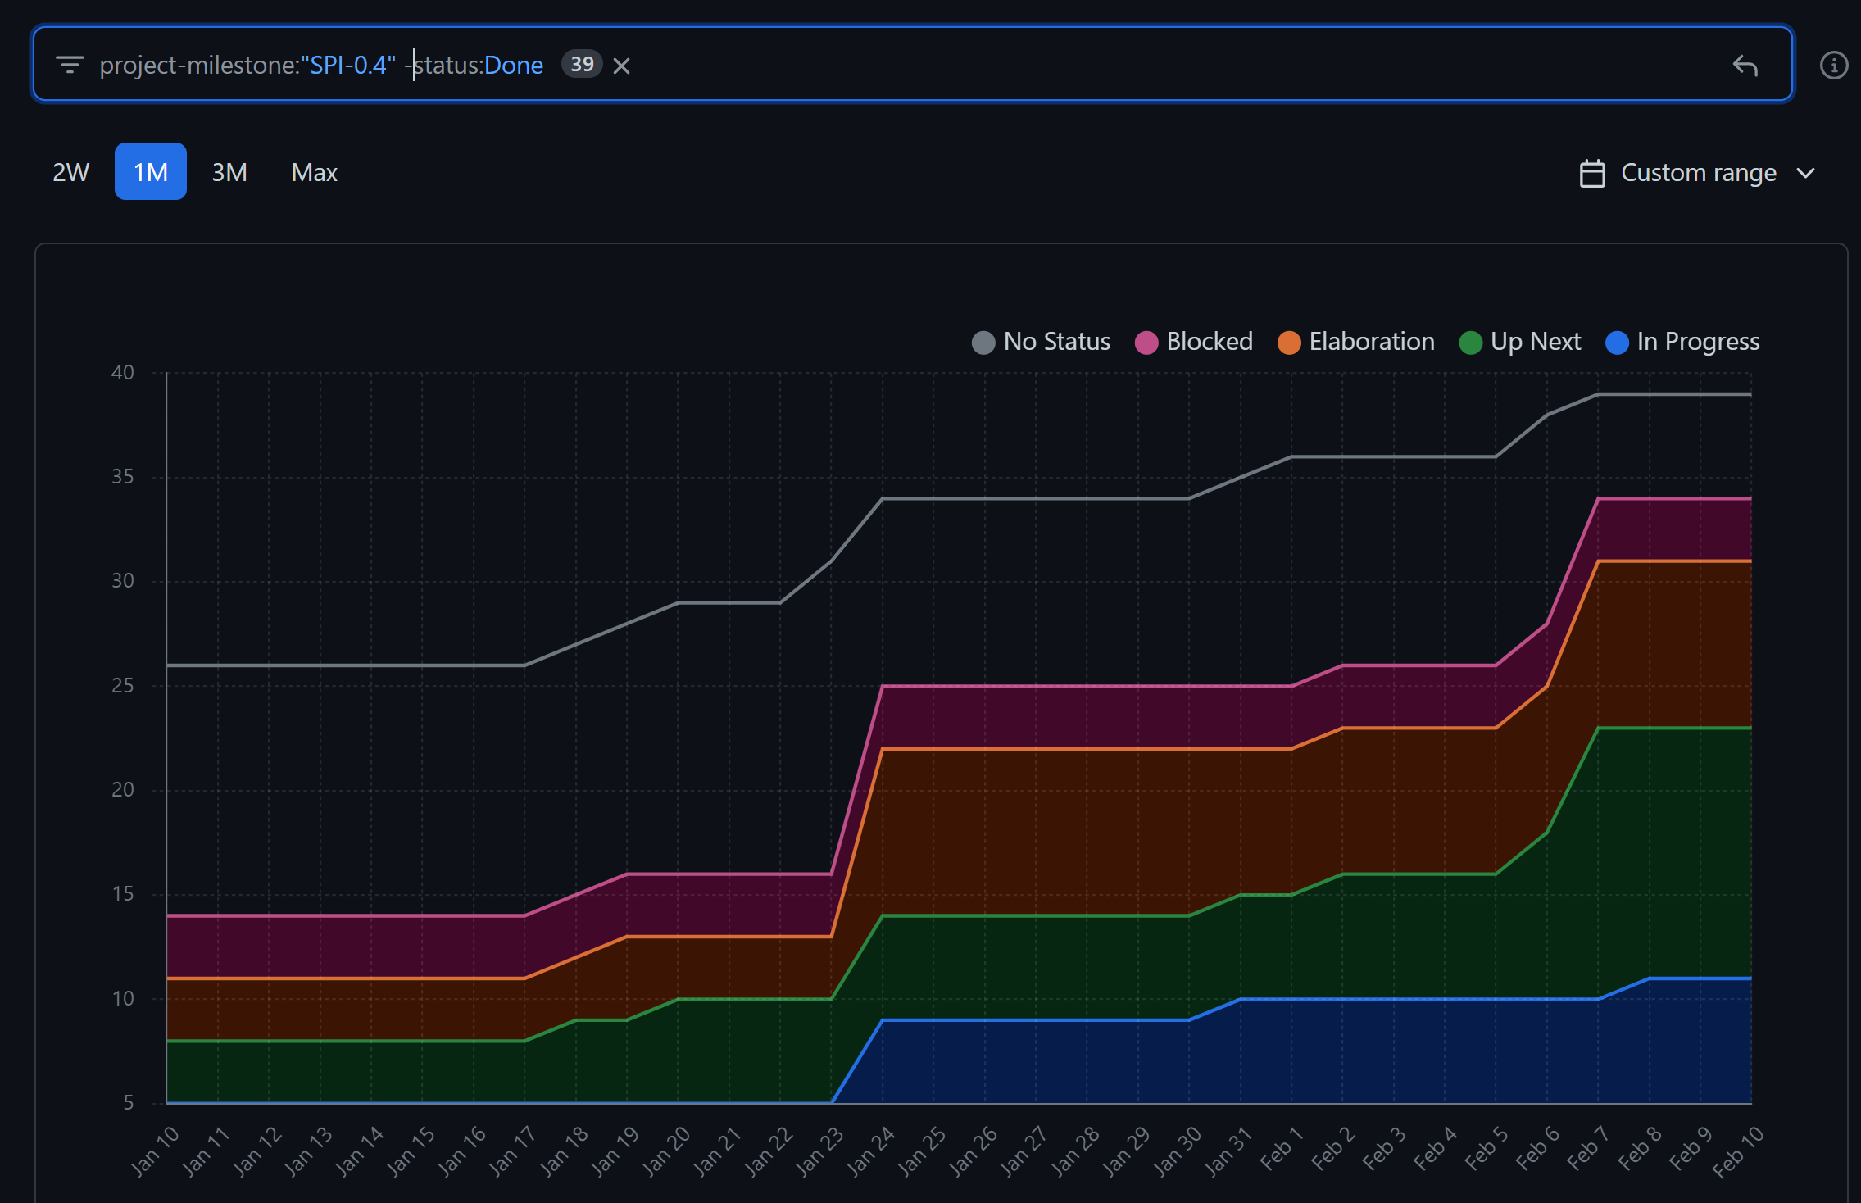The height and width of the screenshot is (1203, 1861).
Task: Click inside the project-milestone filter field
Action: coord(913,65)
